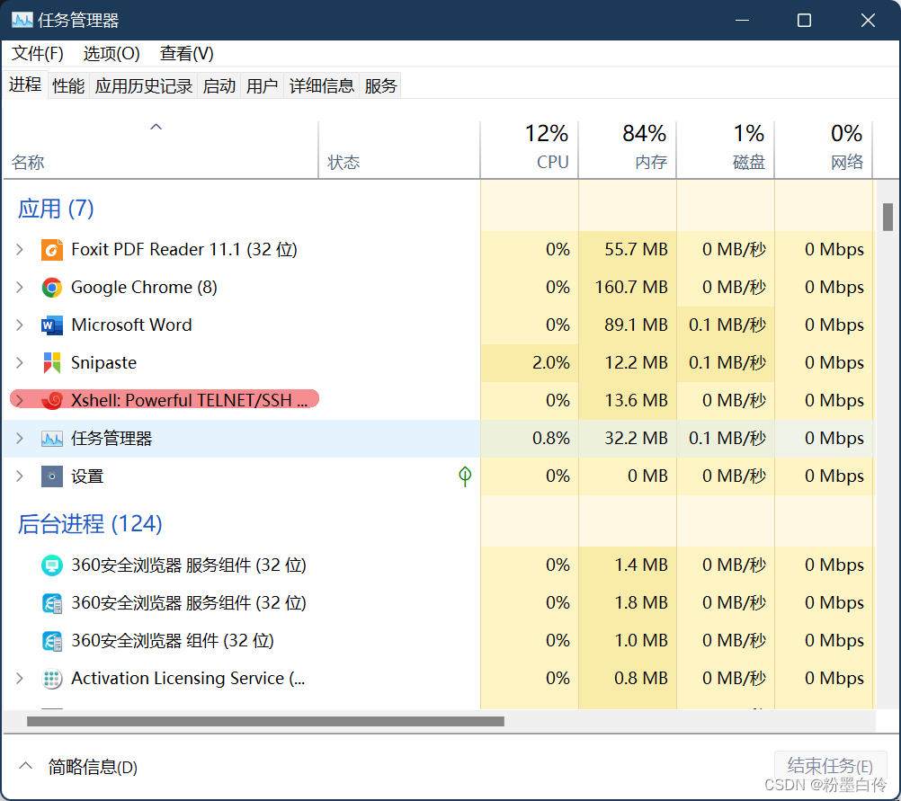Click the 任务管理器 process row icon
Screen dimensions: 901x801
[x=52, y=439]
